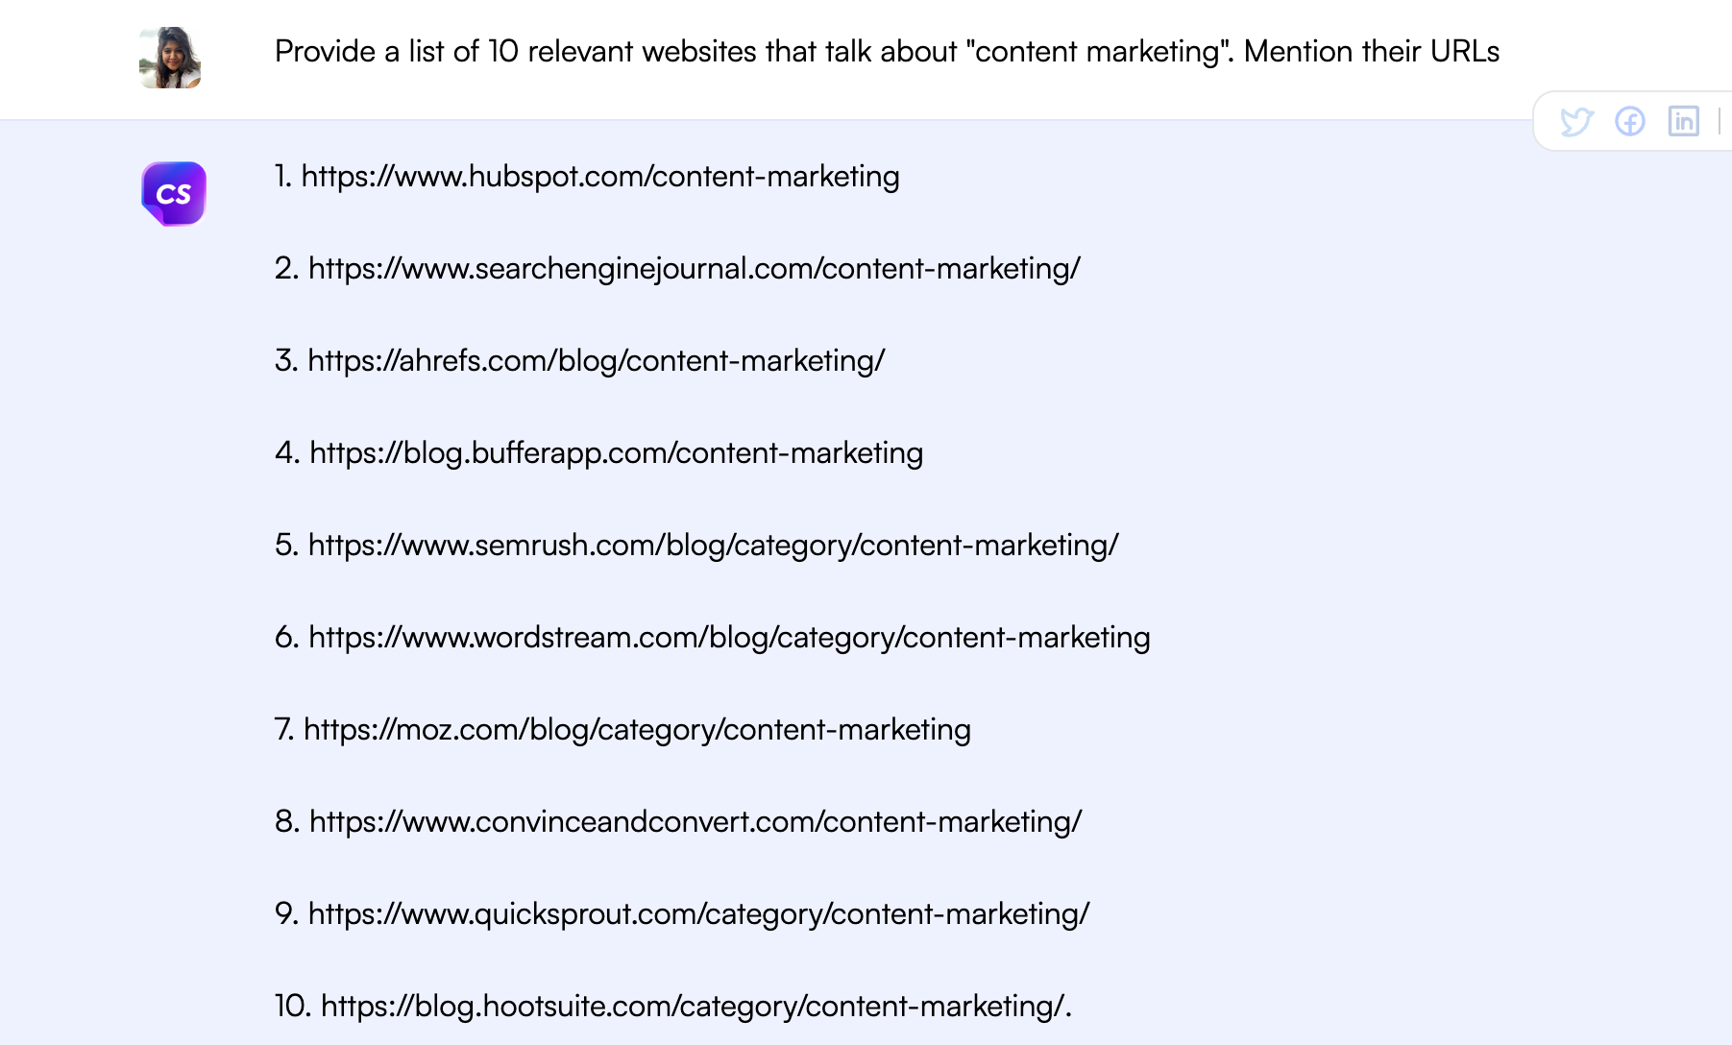Screen dimensions: 1732x1045
Task: Open the Ahrefs blog link
Action: [x=597, y=361]
